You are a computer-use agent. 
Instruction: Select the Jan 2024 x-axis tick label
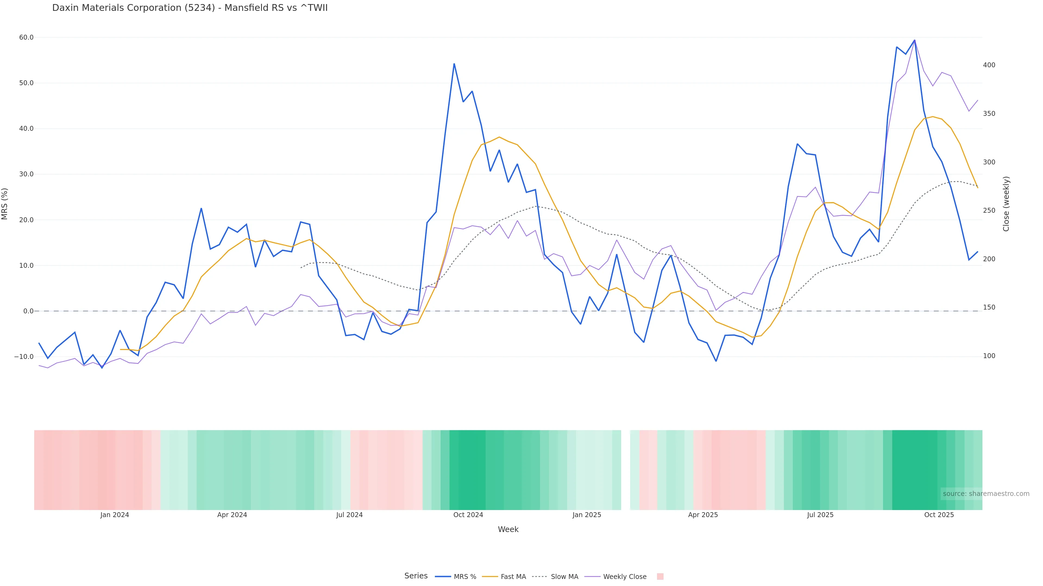click(x=115, y=515)
